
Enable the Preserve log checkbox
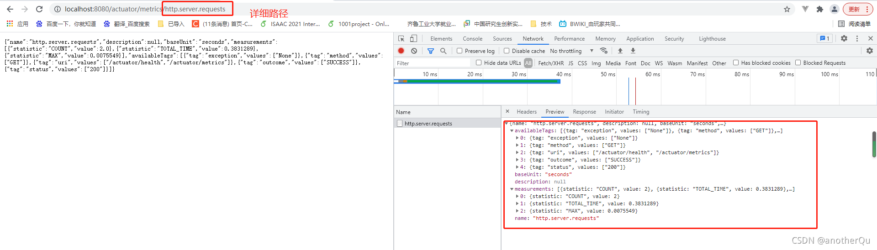point(460,51)
